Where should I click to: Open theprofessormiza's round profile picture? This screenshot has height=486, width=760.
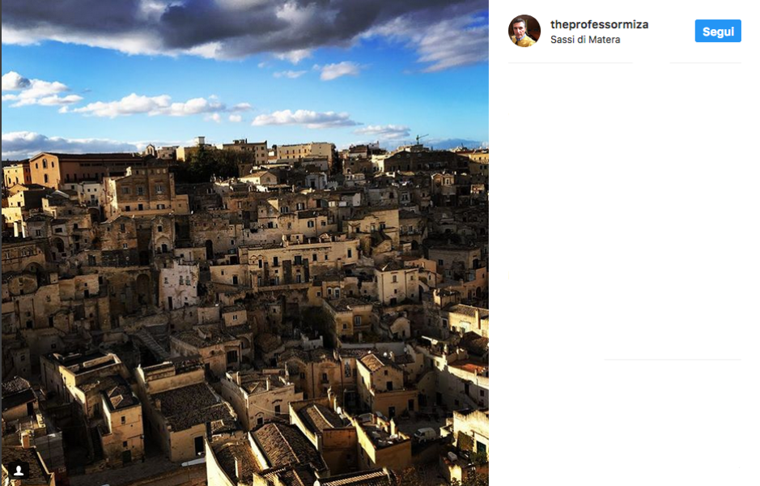524,31
